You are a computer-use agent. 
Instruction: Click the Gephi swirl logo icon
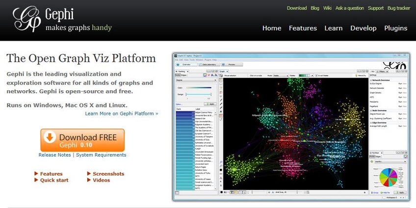27,19
